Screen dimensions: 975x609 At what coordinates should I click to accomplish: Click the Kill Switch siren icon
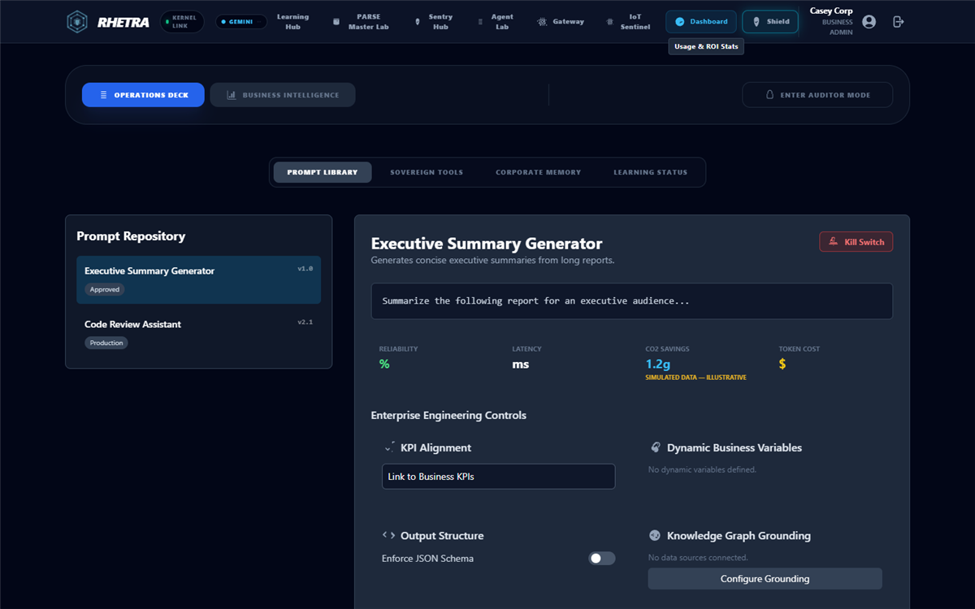click(x=834, y=241)
